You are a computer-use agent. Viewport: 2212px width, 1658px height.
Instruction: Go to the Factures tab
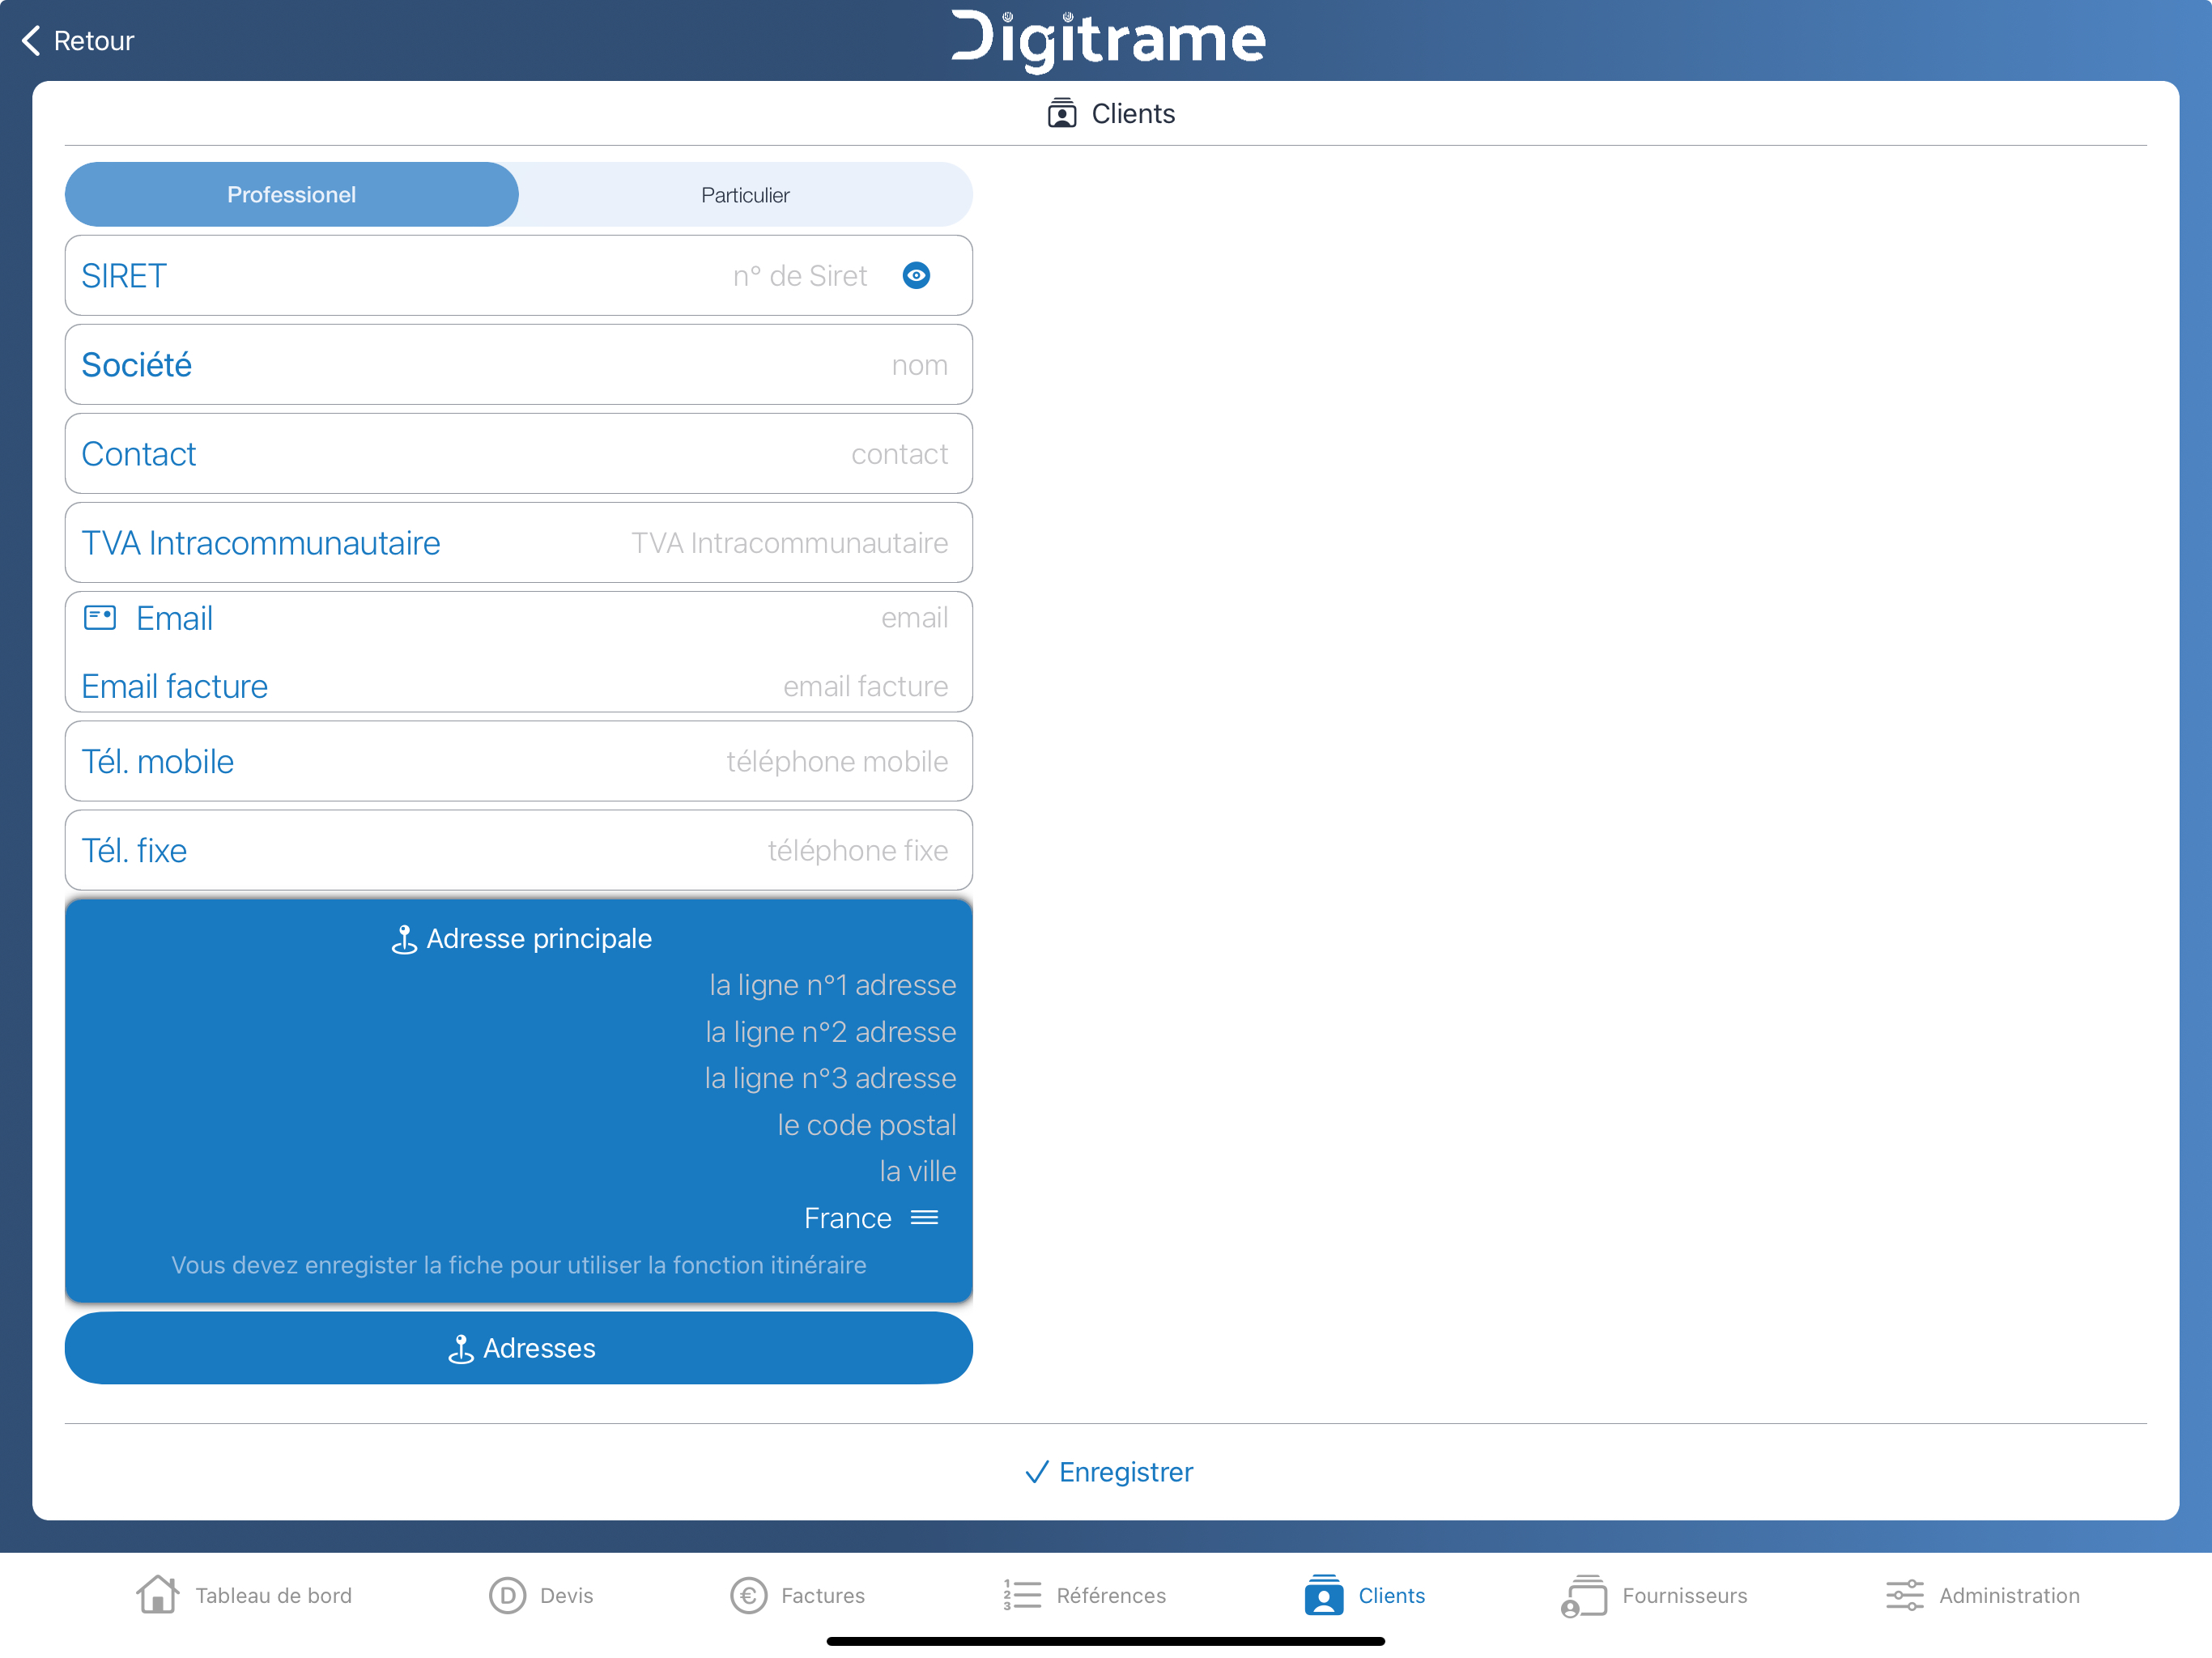[x=798, y=1595]
